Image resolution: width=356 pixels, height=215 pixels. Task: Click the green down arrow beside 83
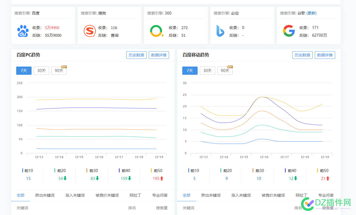pos(97,178)
